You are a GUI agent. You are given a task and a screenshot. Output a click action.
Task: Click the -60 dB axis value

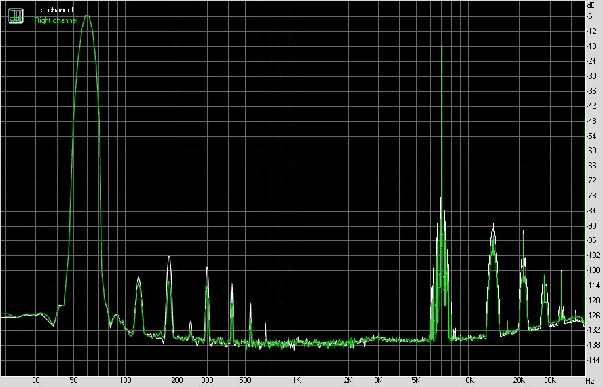tap(591, 151)
